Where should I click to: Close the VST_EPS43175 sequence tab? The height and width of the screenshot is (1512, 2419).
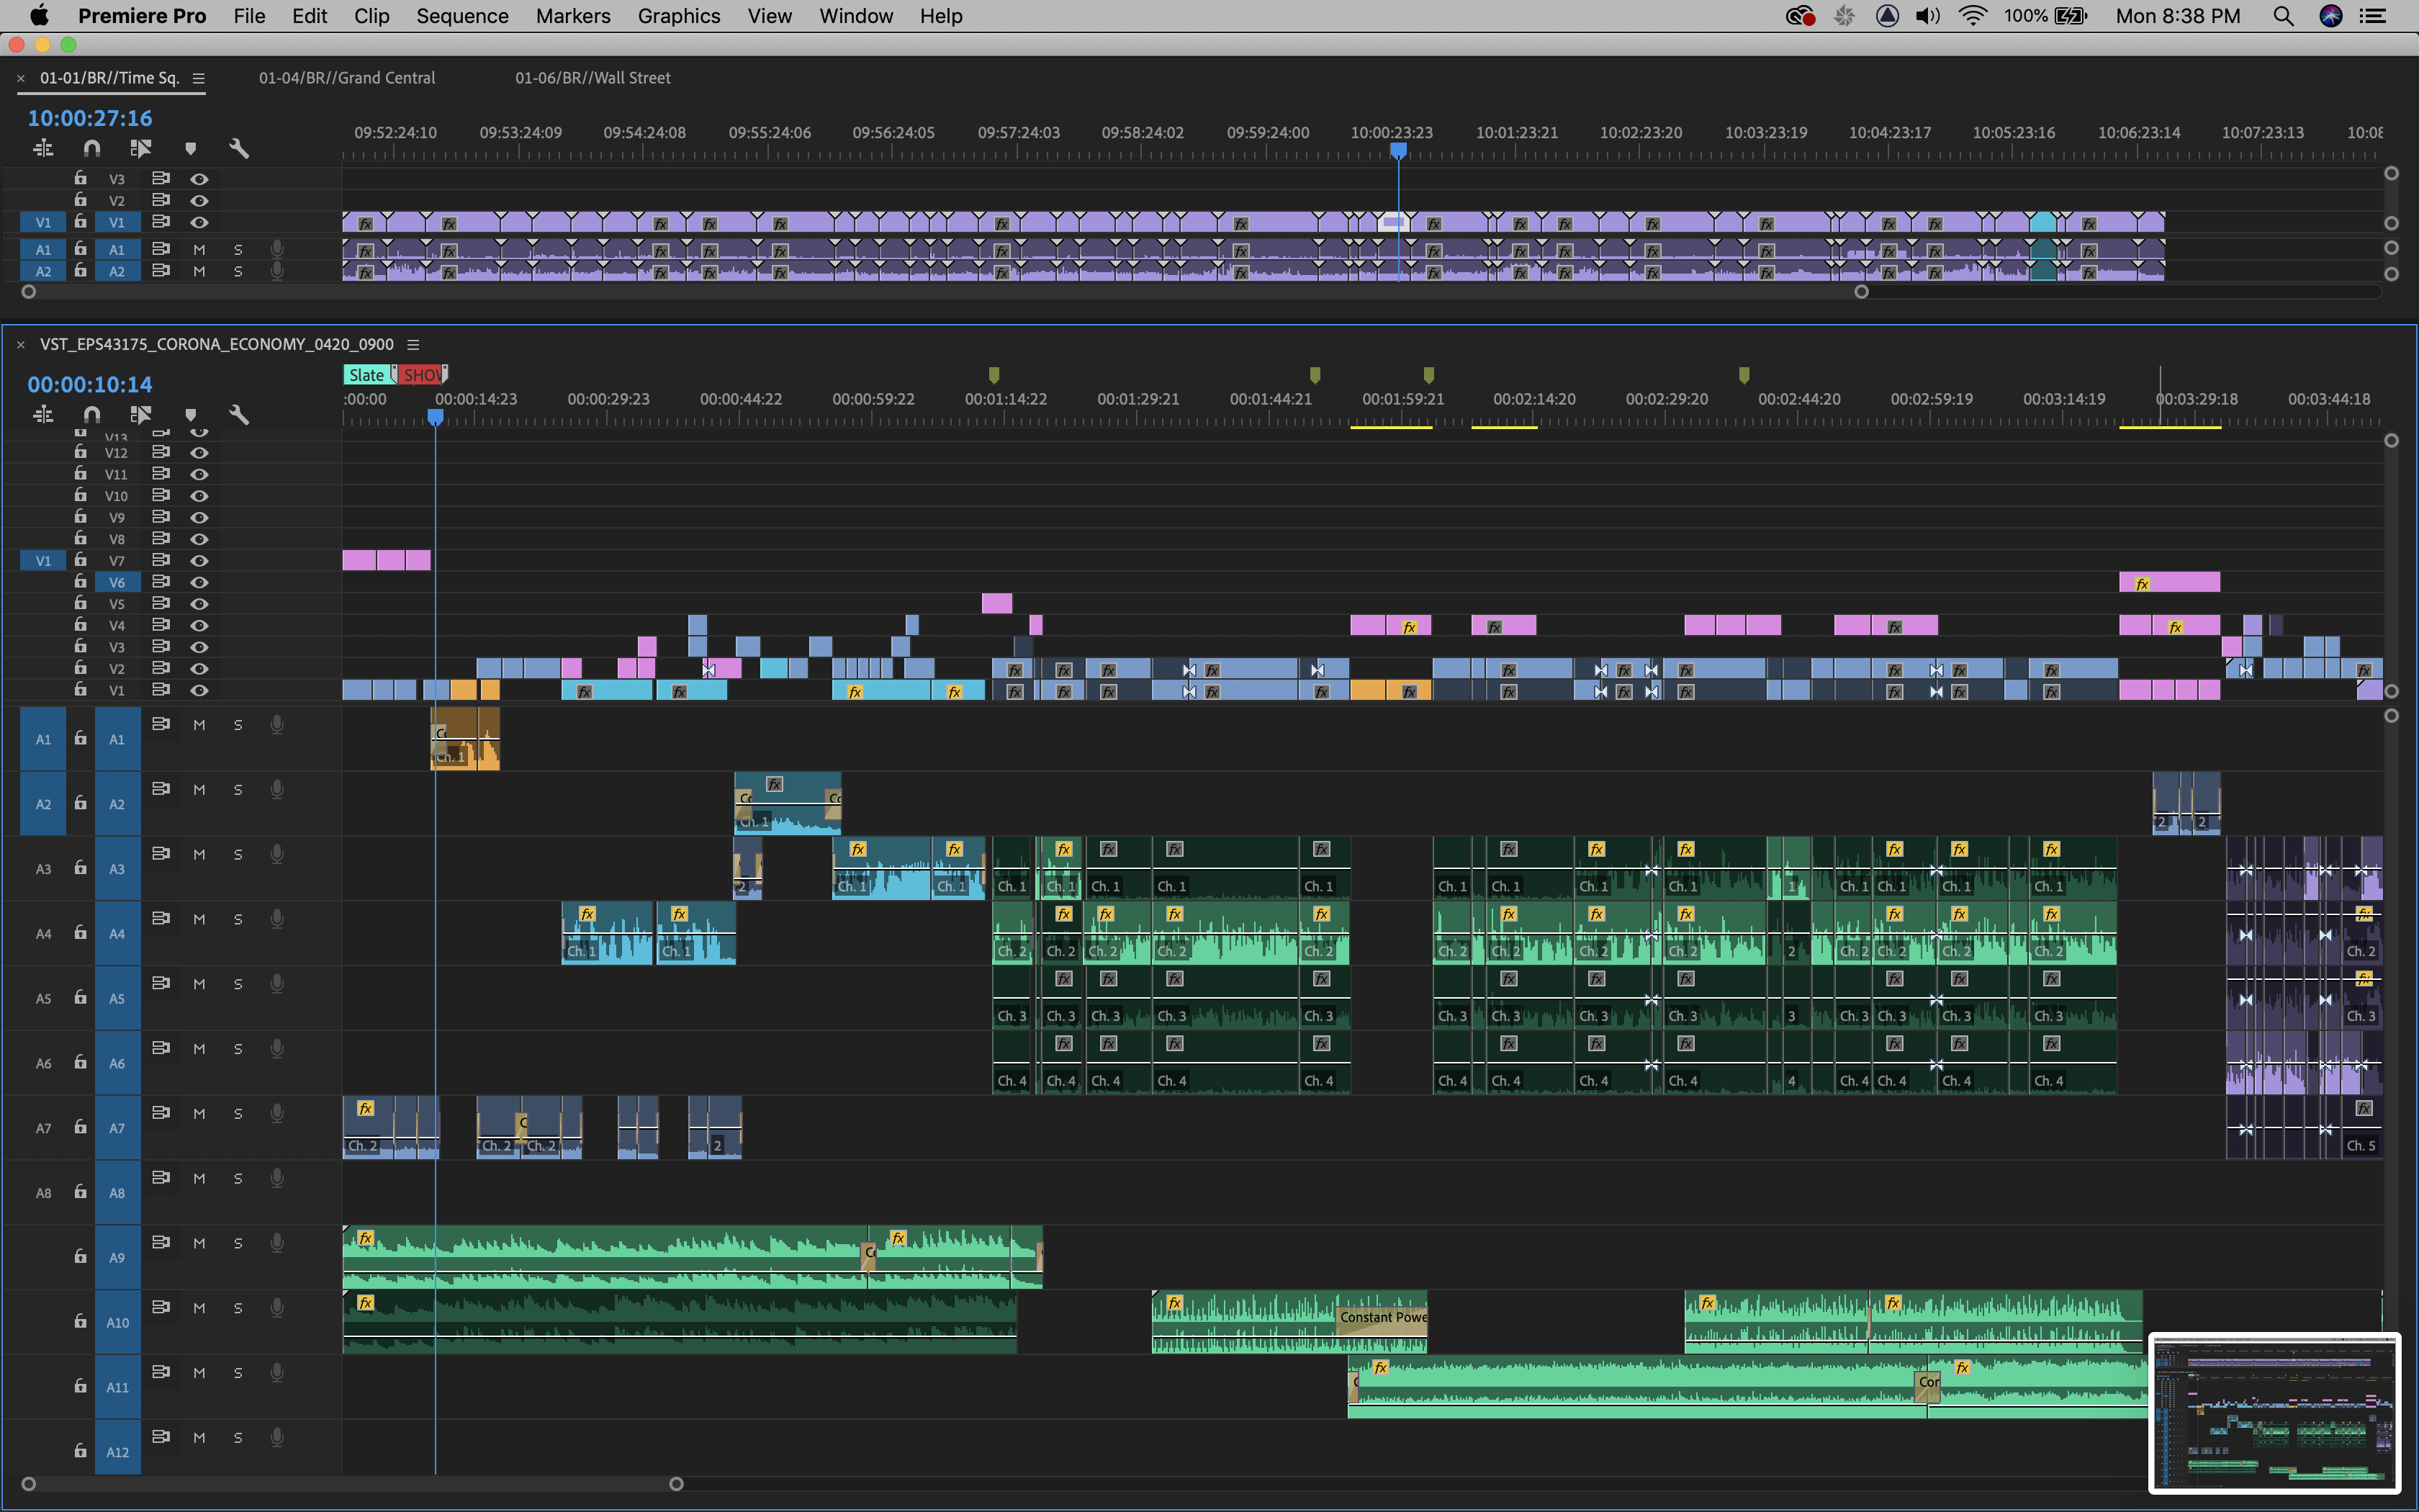tap(20, 344)
